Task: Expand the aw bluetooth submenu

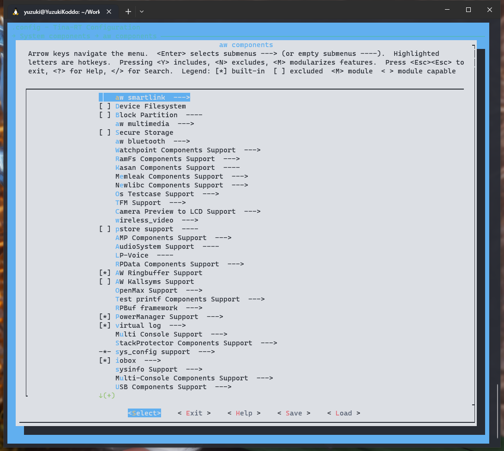Action: [x=152, y=141]
